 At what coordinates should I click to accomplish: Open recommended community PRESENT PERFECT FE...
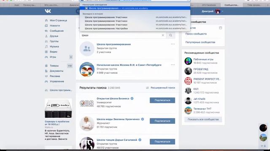coord(207,79)
